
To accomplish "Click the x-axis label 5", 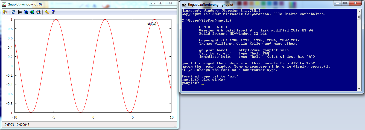I will click(x=132, y=117).
